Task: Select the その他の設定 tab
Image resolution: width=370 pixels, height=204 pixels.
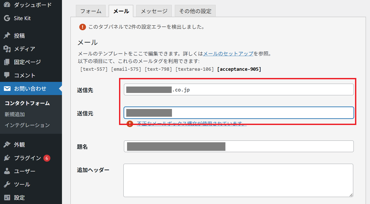Action: (195, 11)
